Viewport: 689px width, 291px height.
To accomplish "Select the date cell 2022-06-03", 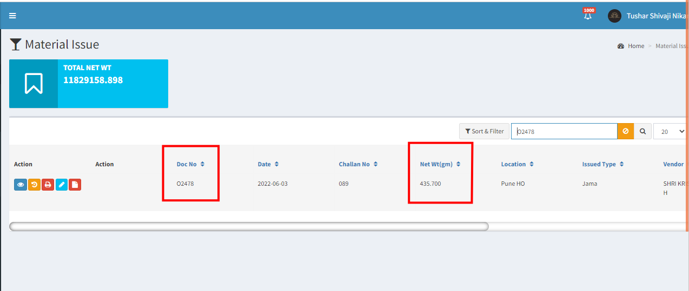I will [x=273, y=184].
